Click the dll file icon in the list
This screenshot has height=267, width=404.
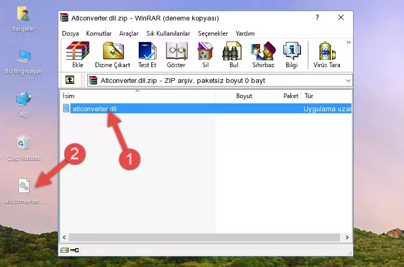pyautogui.click(x=66, y=108)
